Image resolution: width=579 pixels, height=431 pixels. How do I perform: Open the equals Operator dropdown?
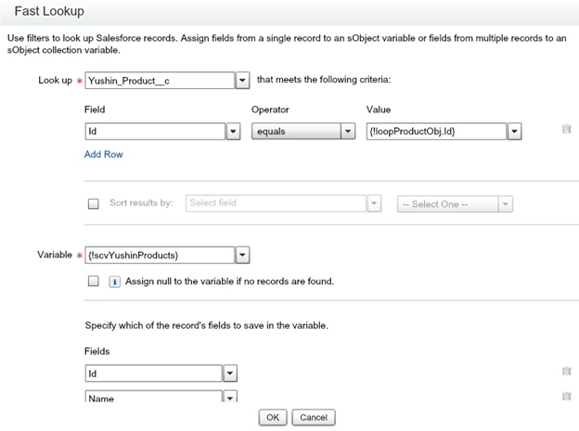(x=349, y=131)
